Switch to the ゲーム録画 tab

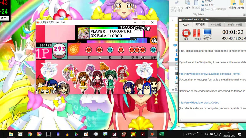pos(216,25)
